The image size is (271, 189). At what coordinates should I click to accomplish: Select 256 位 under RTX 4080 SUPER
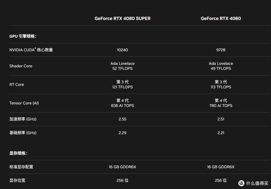click(x=122, y=180)
